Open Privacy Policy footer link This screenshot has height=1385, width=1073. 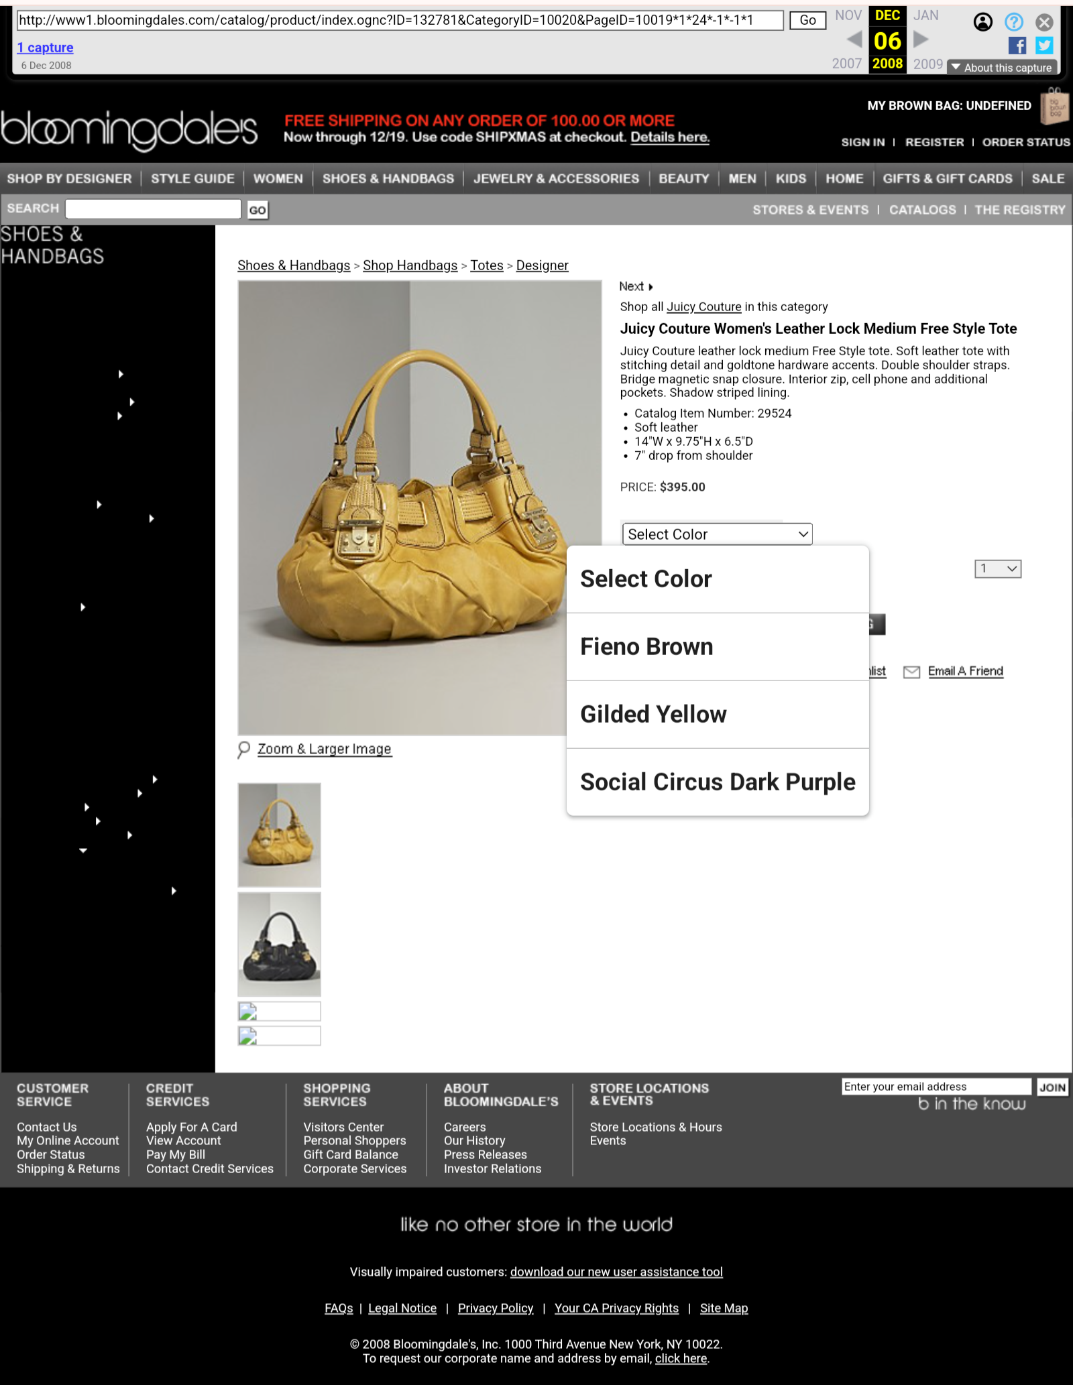point(495,1308)
